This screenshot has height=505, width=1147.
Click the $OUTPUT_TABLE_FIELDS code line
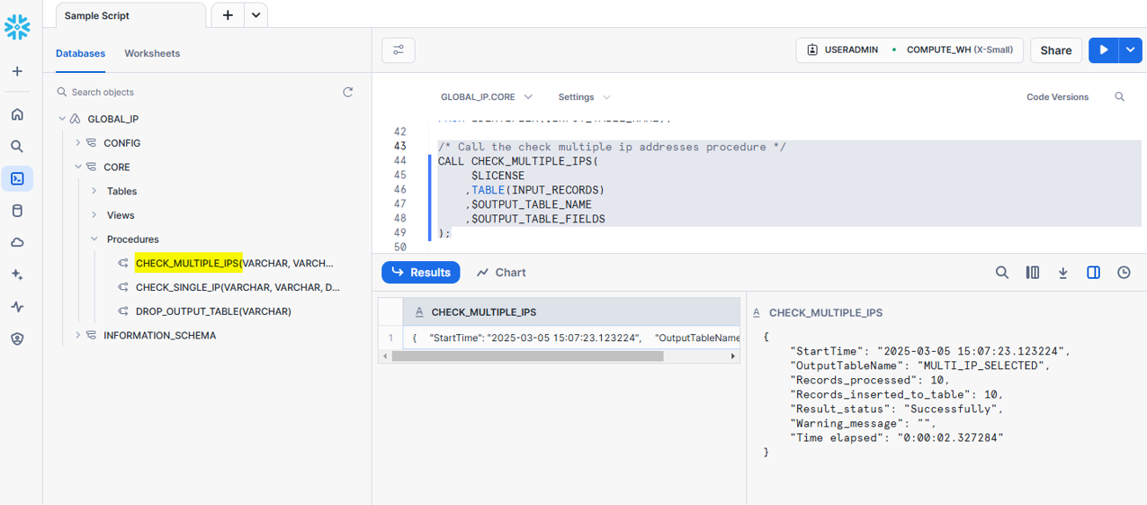tap(535, 219)
